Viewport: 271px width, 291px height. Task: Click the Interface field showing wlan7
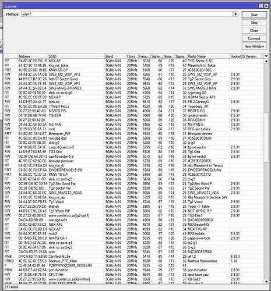click(x=126, y=14)
